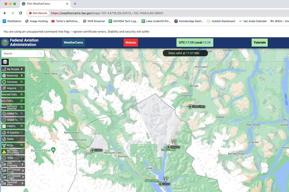Expand My Routes chevron
Image resolution: width=289 pixels, height=192 pixels.
click(x=22, y=69)
